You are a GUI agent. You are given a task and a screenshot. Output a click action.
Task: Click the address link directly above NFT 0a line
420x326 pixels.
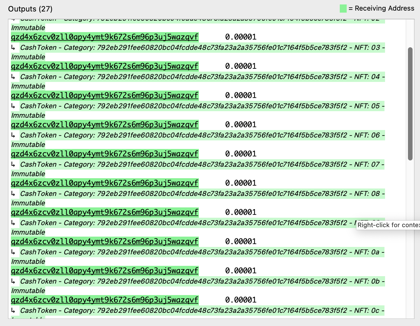[105, 241]
